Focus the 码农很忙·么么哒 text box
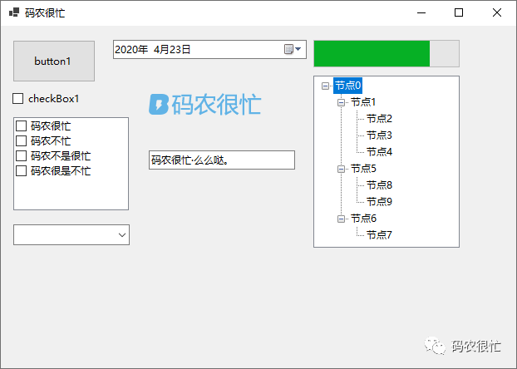Image resolution: width=517 pixels, height=369 pixels. pos(222,160)
